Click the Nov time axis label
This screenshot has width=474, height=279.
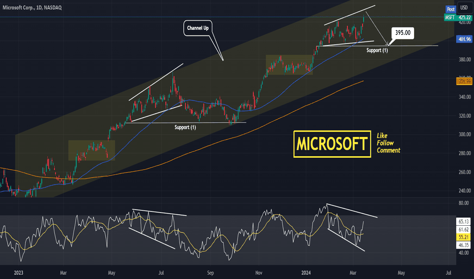click(x=259, y=273)
